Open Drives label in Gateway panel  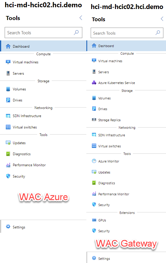[x=103, y=109]
